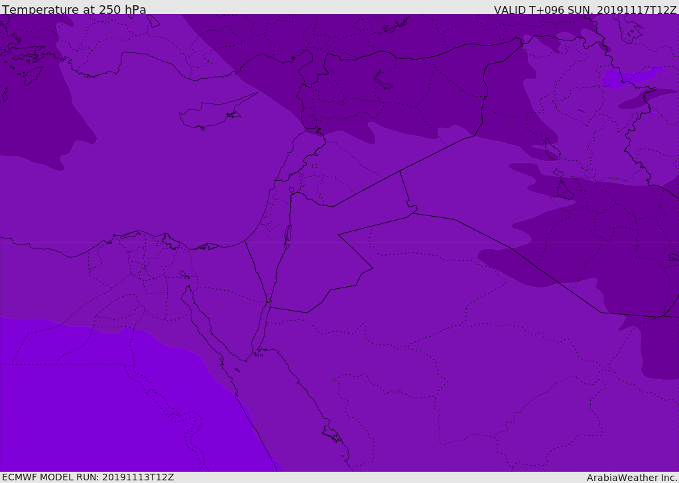Click the 'VALID T+096 SUN. 20191117T12Z' label

[585, 10]
